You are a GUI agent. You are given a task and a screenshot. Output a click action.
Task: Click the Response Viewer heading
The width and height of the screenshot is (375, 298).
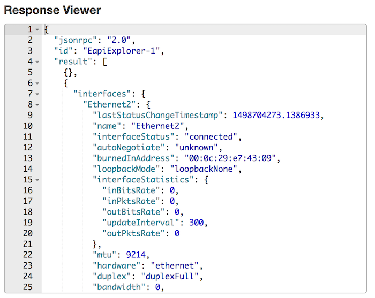(52, 10)
